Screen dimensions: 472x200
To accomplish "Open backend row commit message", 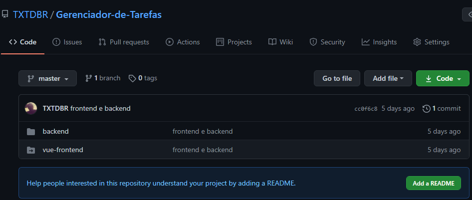I will click(203, 132).
